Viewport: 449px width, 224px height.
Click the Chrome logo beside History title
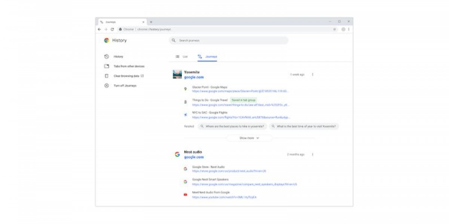(x=107, y=40)
